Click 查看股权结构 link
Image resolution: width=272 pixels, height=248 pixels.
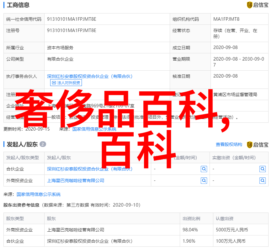229,145
